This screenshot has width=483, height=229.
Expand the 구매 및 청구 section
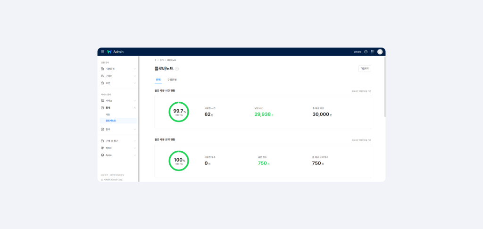pos(134,141)
